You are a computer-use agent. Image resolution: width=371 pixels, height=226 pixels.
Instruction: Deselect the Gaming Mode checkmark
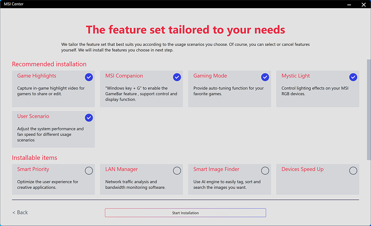pyautogui.click(x=265, y=77)
